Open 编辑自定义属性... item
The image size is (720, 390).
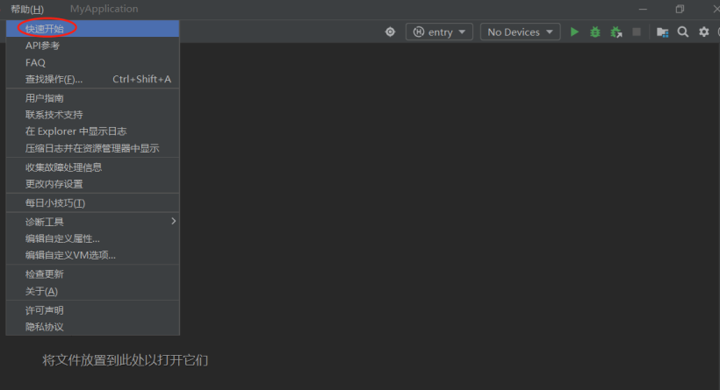pyautogui.click(x=93, y=238)
